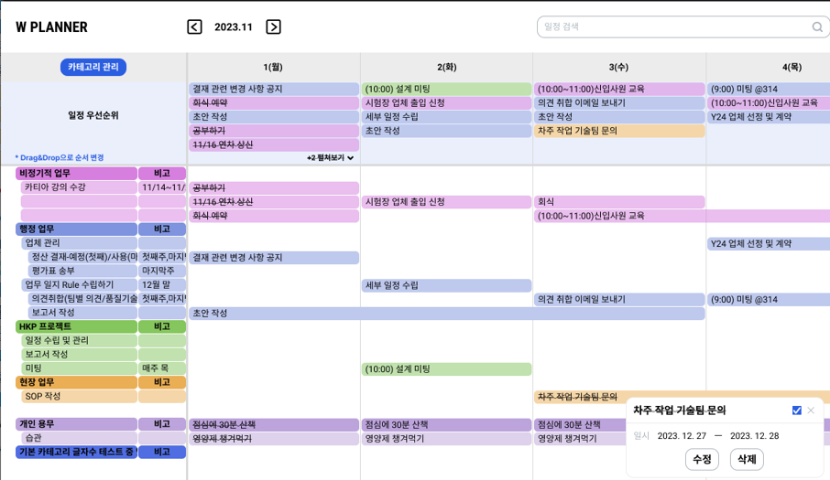
Task: Select the 행정 업무 category header
Action: pyautogui.click(x=76, y=229)
